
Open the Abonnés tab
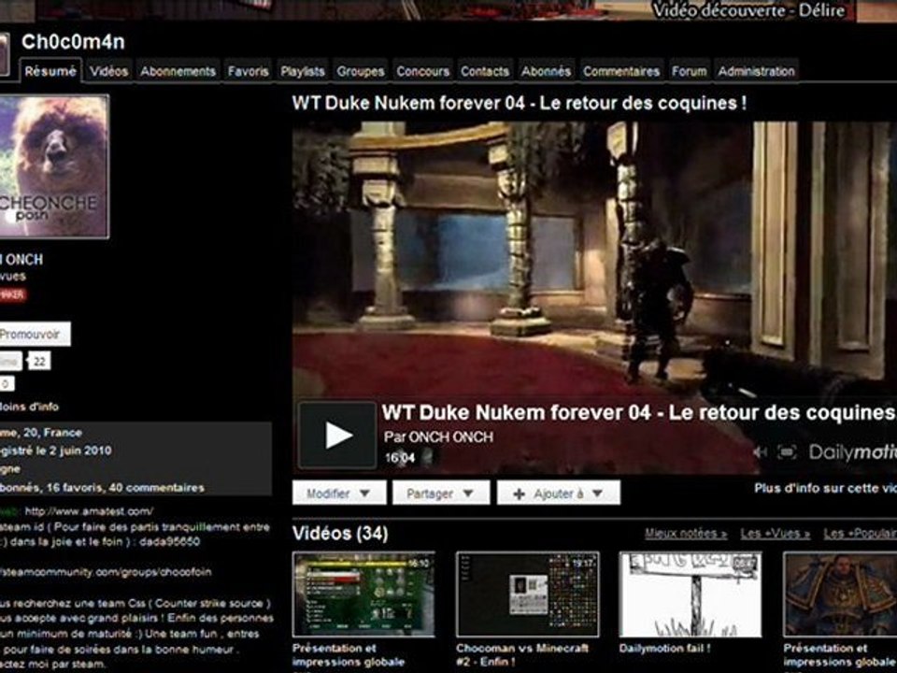[x=546, y=72]
